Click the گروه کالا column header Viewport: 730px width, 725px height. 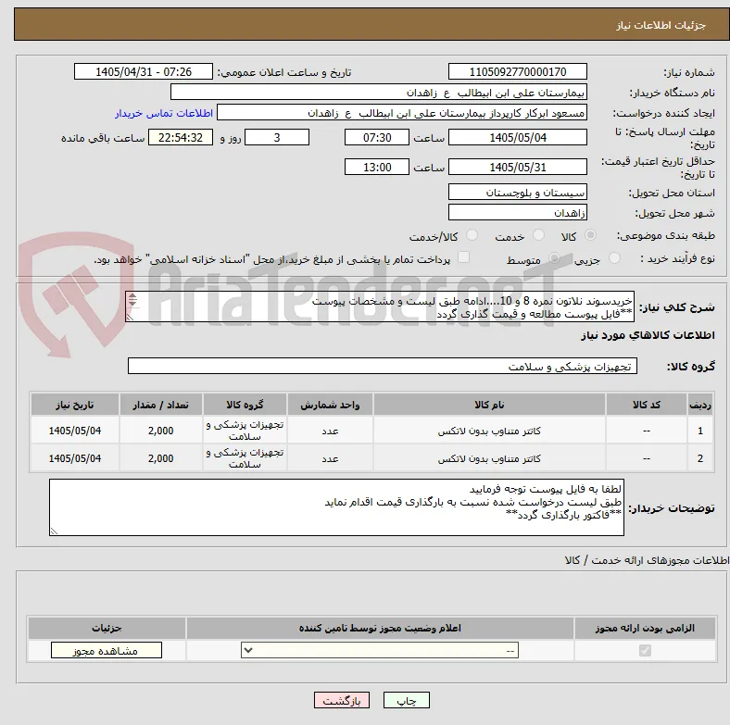[245, 405]
